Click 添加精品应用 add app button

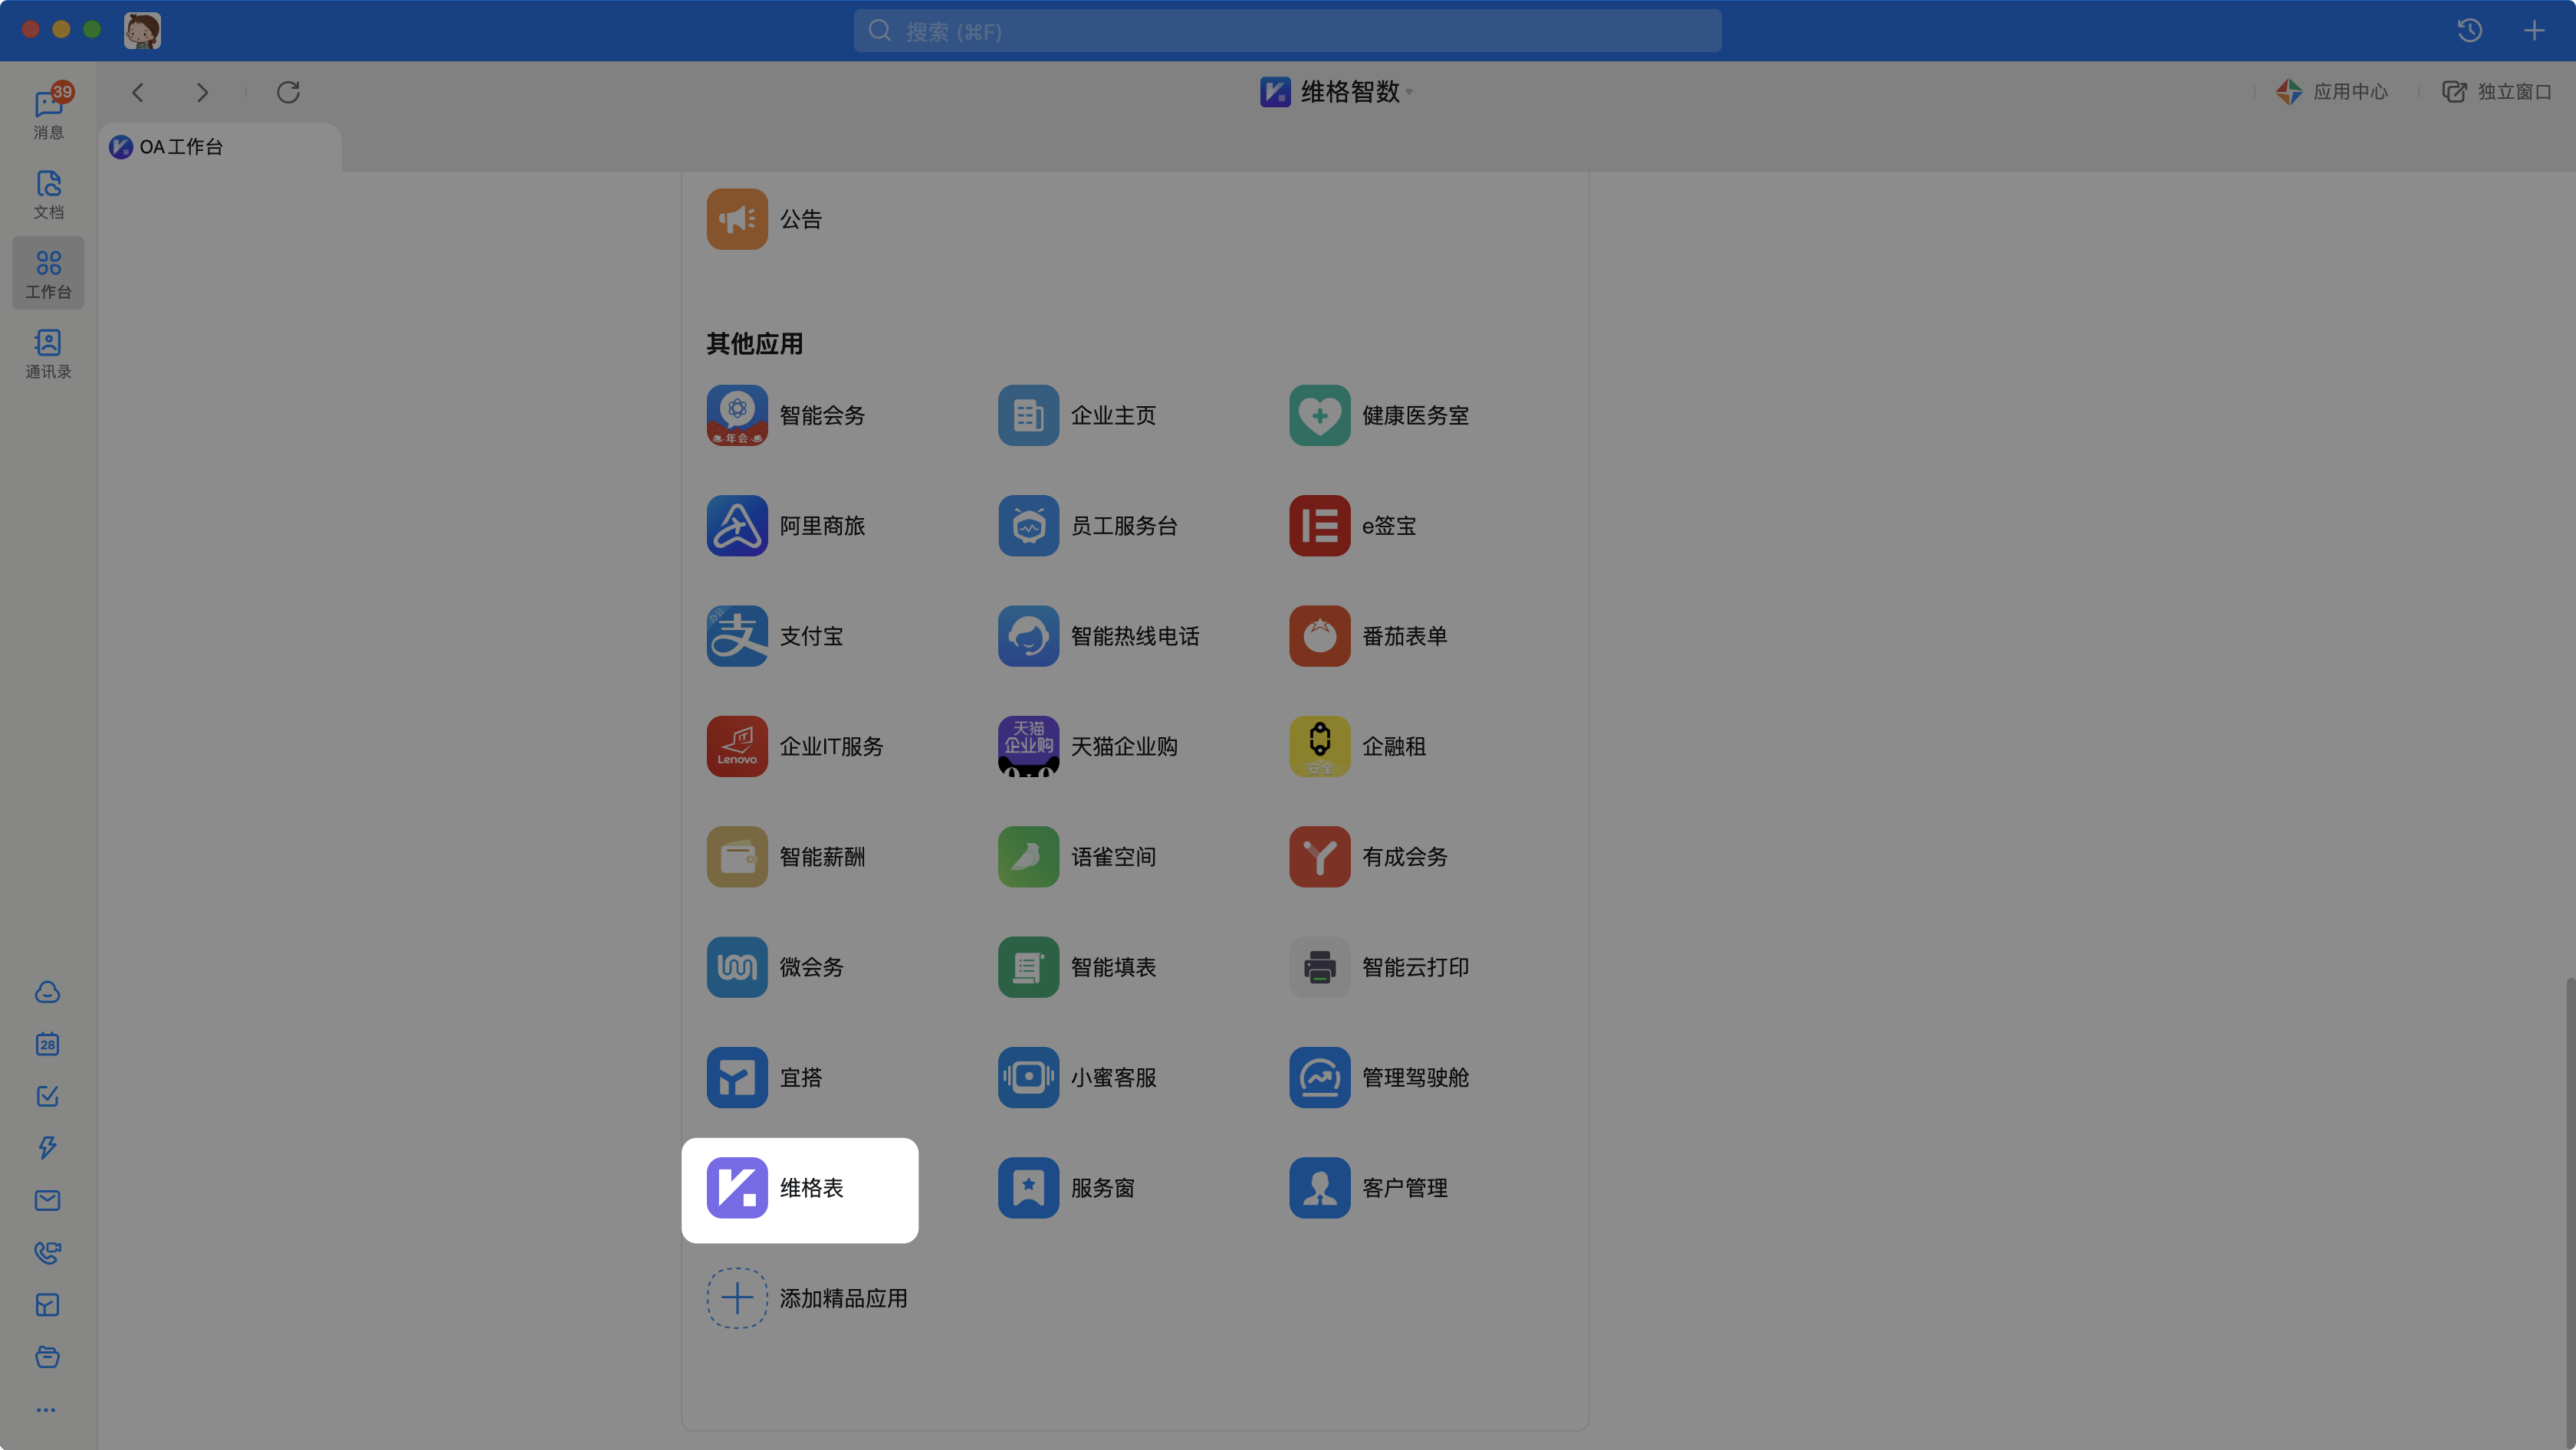coord(737,1298)
